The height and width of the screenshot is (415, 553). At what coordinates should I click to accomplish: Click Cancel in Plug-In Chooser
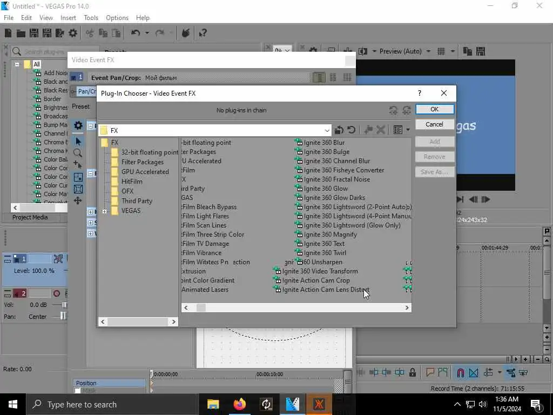tap(435, 124)
